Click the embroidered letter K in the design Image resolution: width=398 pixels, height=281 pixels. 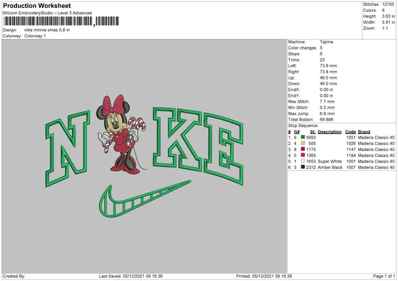point(177,139)
